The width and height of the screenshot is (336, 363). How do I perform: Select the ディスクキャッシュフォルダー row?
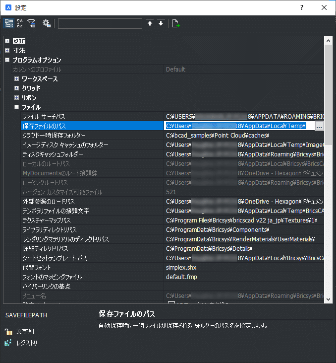[172, 154]
